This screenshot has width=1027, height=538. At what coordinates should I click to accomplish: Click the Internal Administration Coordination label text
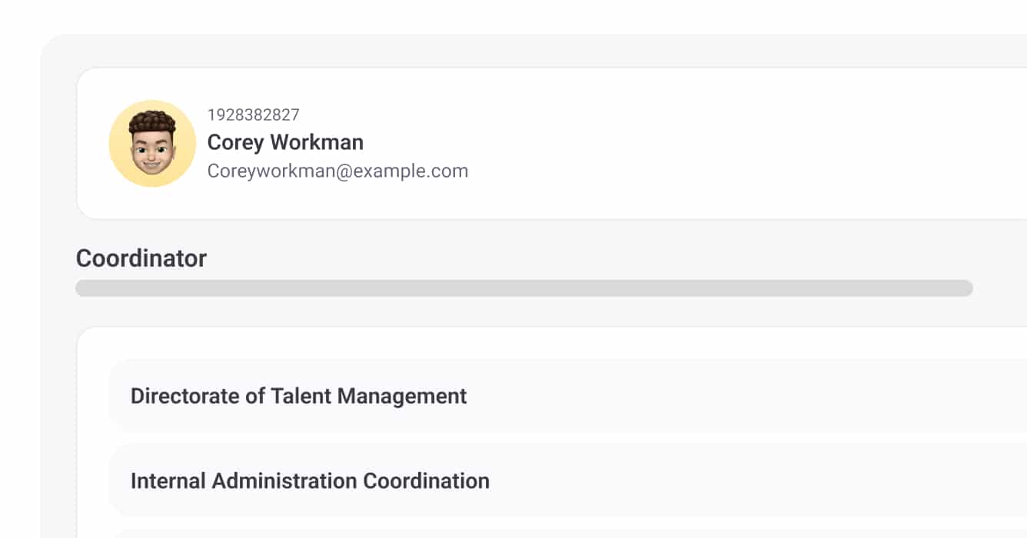pos(310,480)
